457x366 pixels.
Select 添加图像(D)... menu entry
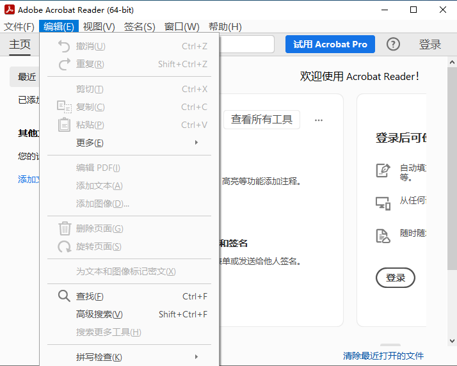(129, 203)
